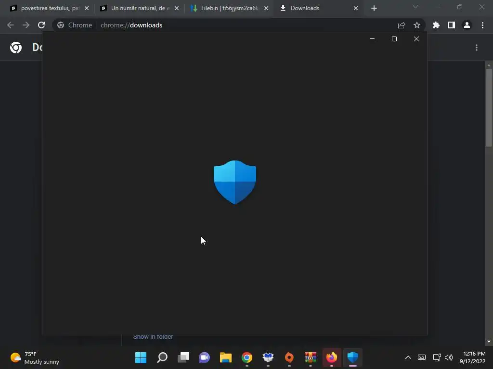Toggle the Chrome side panel icon
493x369 pixels.
coord(452,25)
